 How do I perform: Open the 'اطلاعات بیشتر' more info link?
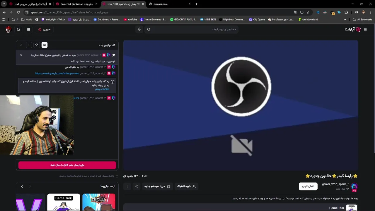tap(102, 89)
